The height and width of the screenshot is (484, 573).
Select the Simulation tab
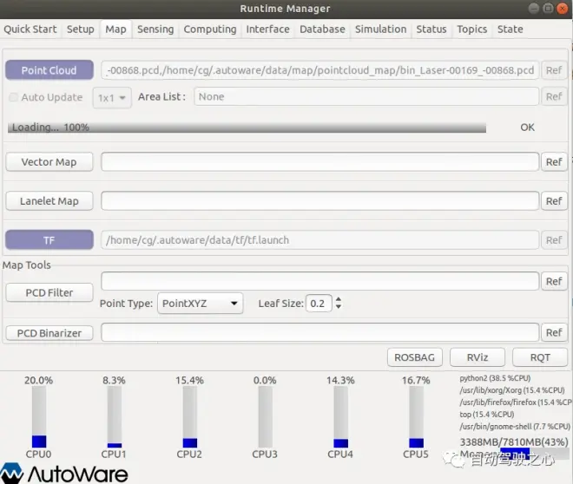coord(380,29)
